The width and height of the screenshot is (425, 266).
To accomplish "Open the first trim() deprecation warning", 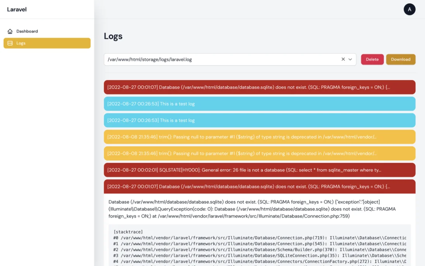I will click(260, 137).
